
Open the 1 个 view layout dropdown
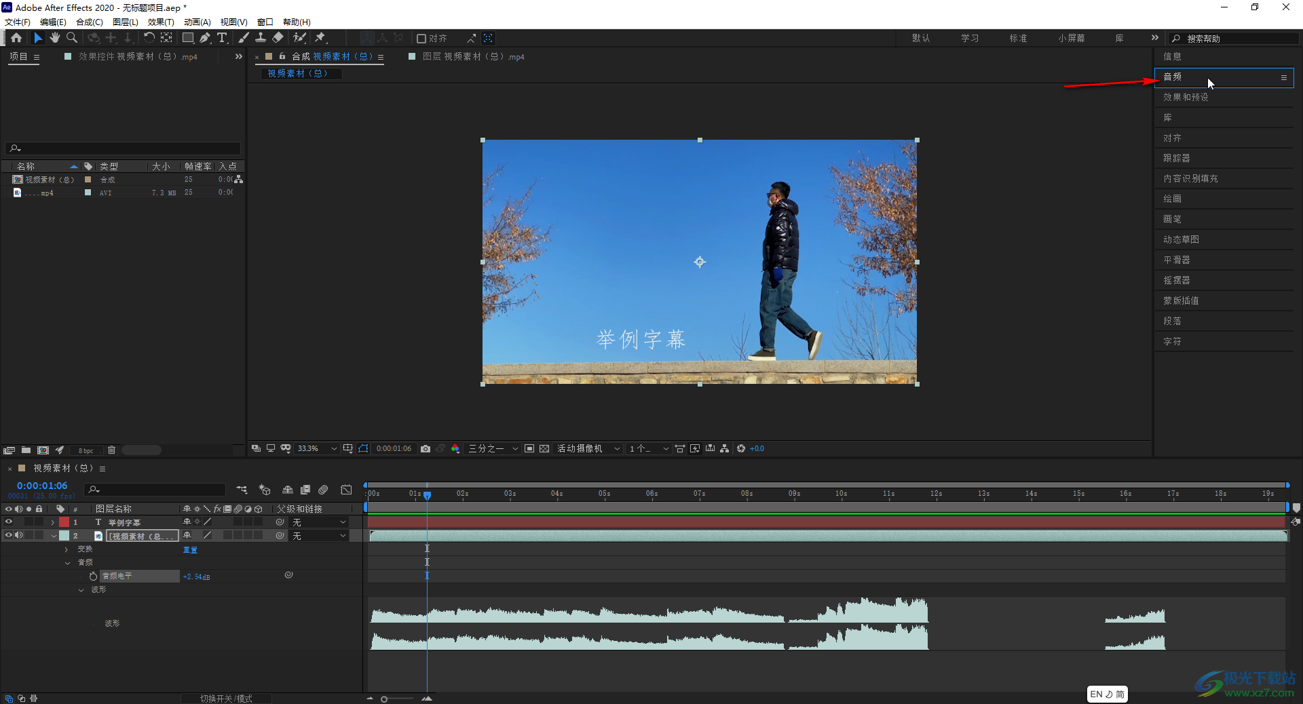click(x=649, y=449)
